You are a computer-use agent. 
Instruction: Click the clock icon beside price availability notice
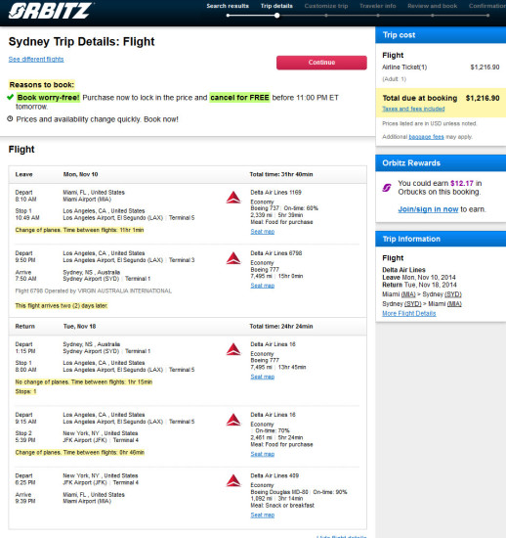(10, 118)
